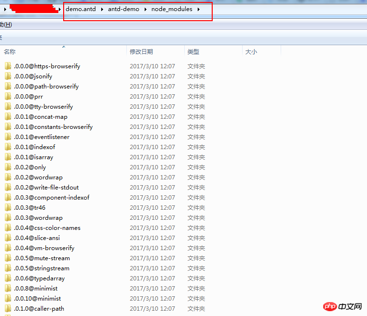Open the 帮助(H) menu

click(6, 25)
